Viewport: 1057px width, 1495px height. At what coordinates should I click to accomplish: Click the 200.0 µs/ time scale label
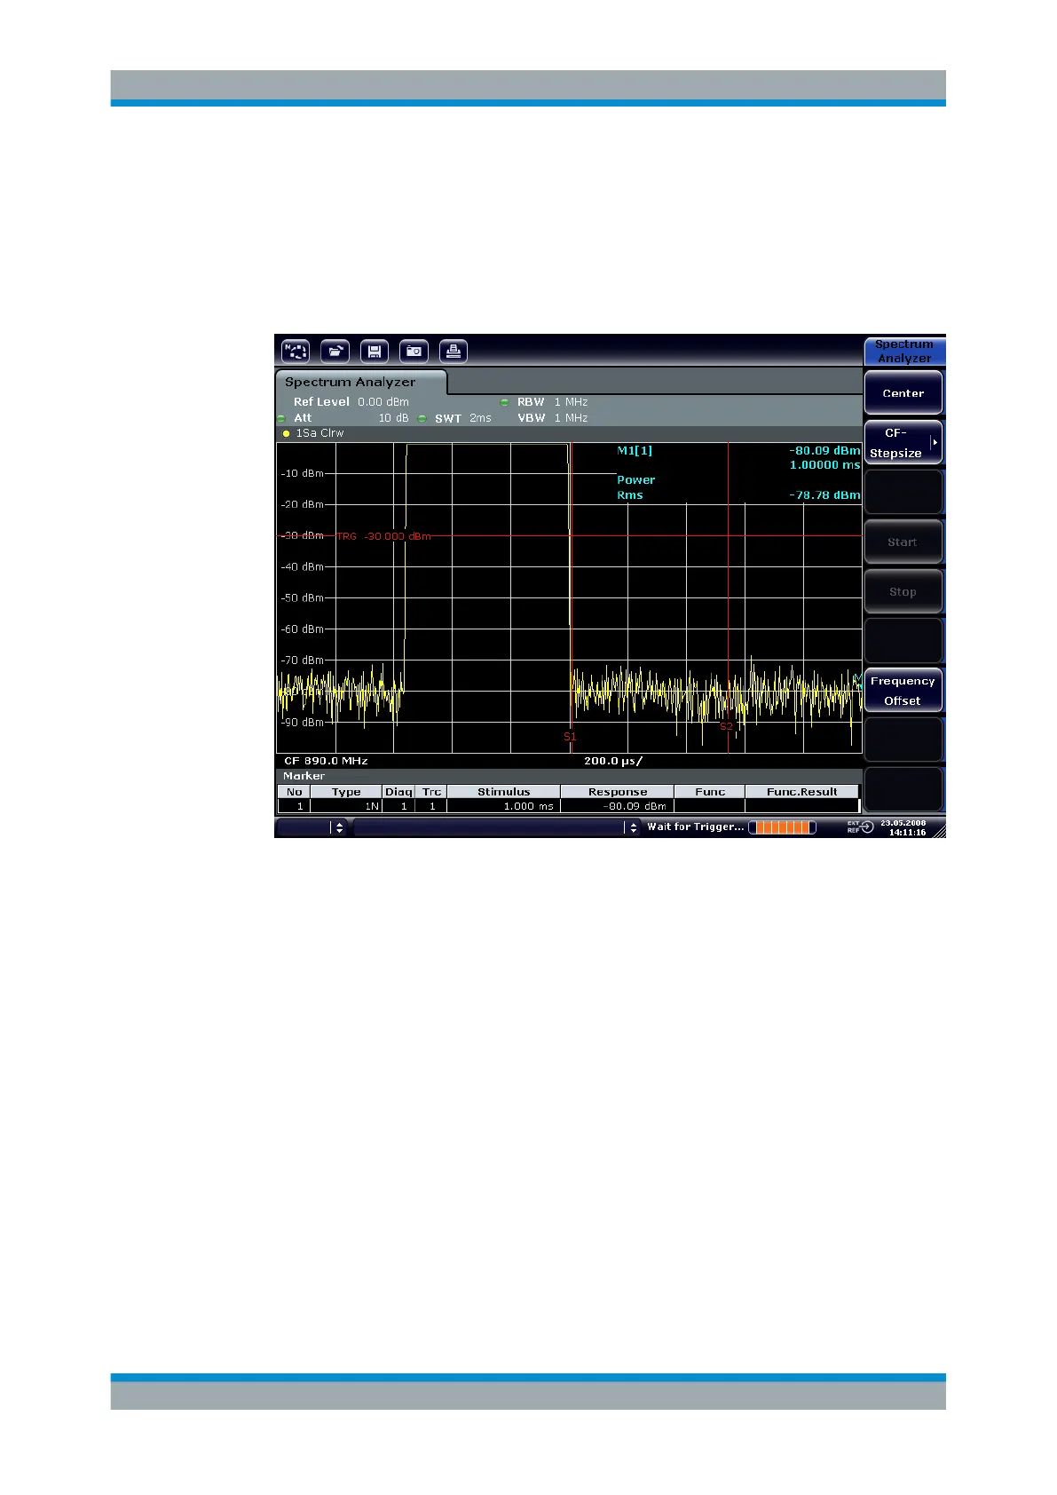[x=613, y=762]
